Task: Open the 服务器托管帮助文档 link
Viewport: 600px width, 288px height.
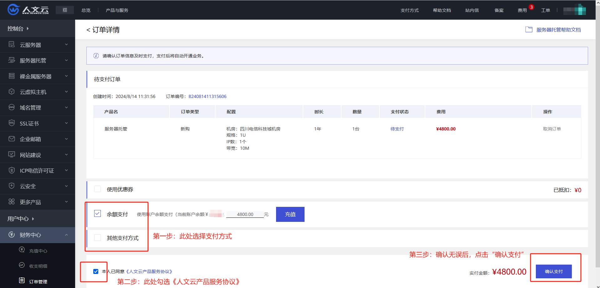Action: tap(559, 30)
